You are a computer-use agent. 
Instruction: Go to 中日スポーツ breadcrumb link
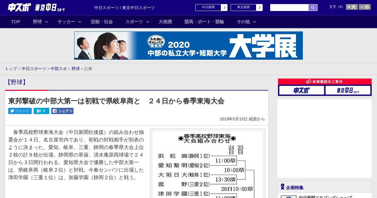(x=34, y=69)
